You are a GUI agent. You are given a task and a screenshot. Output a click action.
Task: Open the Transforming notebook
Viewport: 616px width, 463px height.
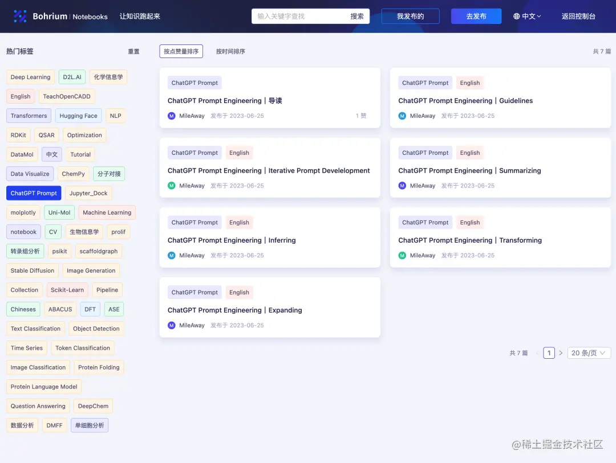pyautogui.click(x=470, y=240)
